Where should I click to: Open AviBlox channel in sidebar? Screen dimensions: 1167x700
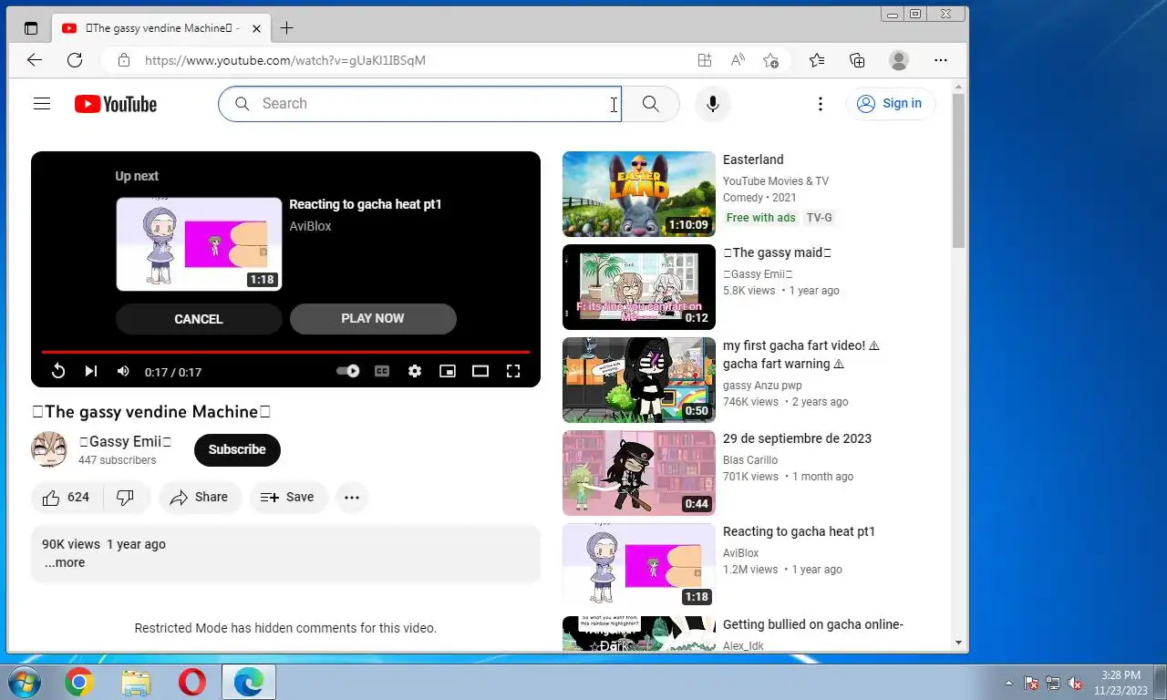tap(740, 553)
